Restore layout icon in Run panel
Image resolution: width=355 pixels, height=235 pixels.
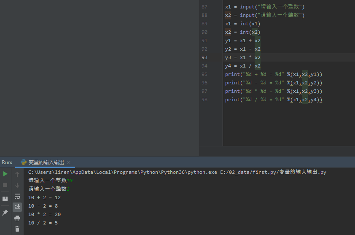[x=5, y=199]
